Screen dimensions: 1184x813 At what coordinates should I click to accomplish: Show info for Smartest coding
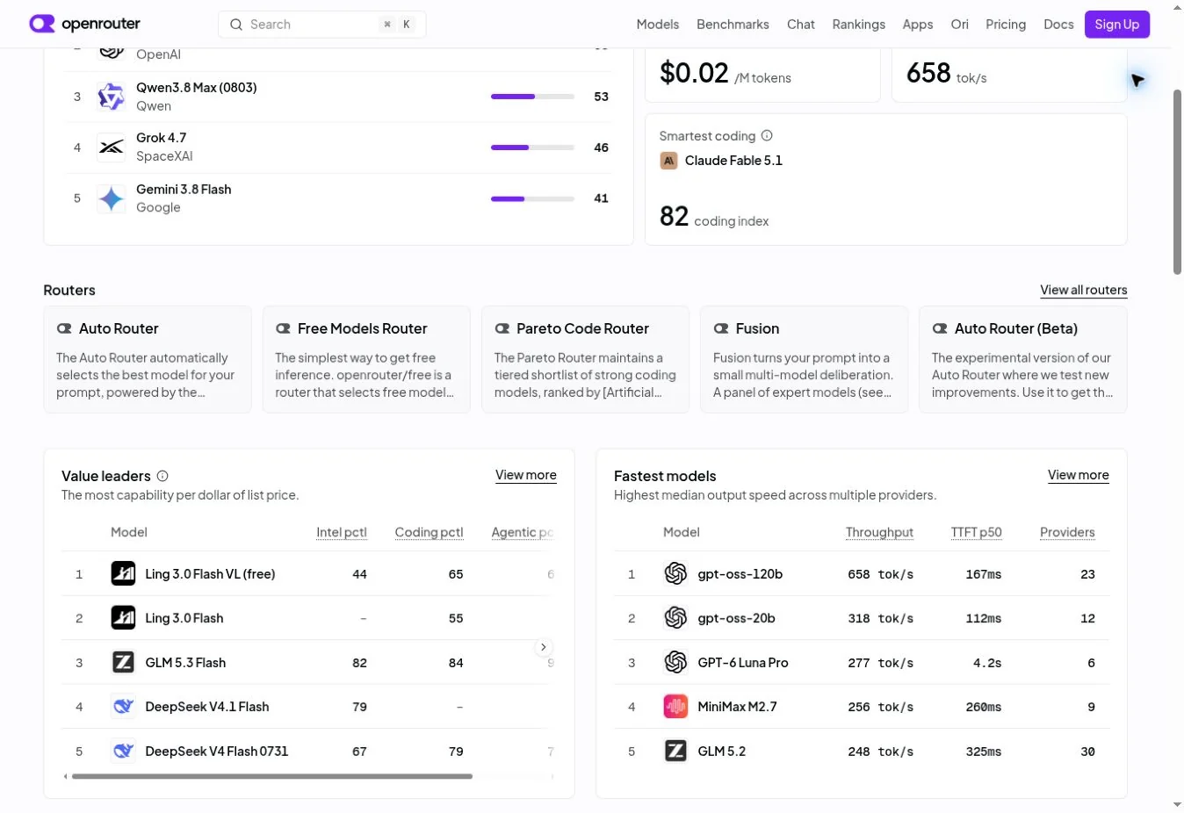coord(767,136)
